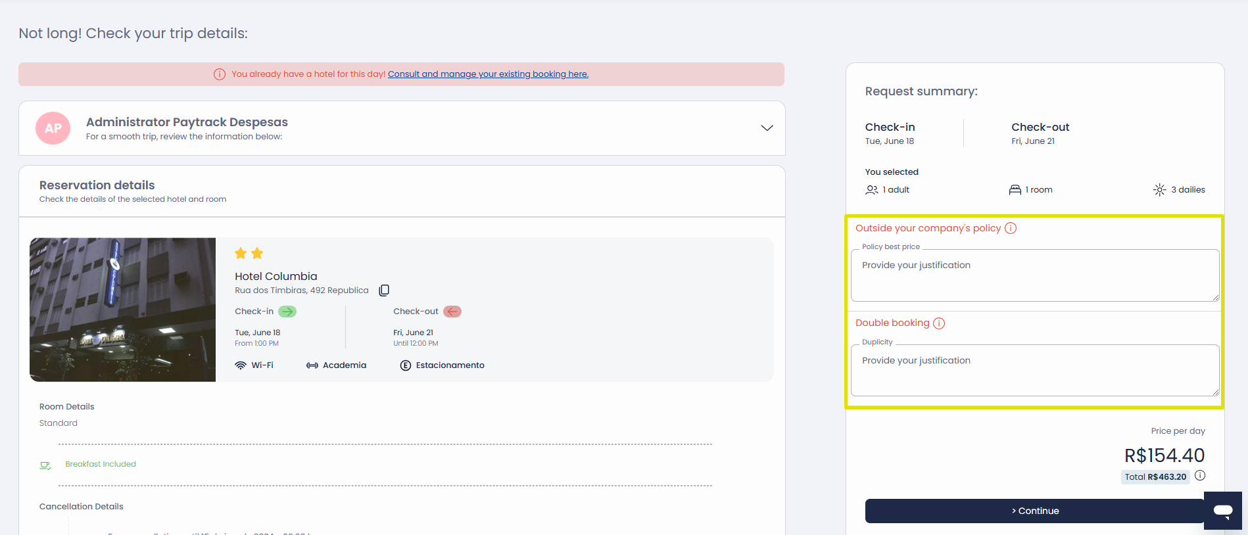The image size is (1248, 535).
Task: Open the Hotel Columbia photo
Action: coord(122,310)
